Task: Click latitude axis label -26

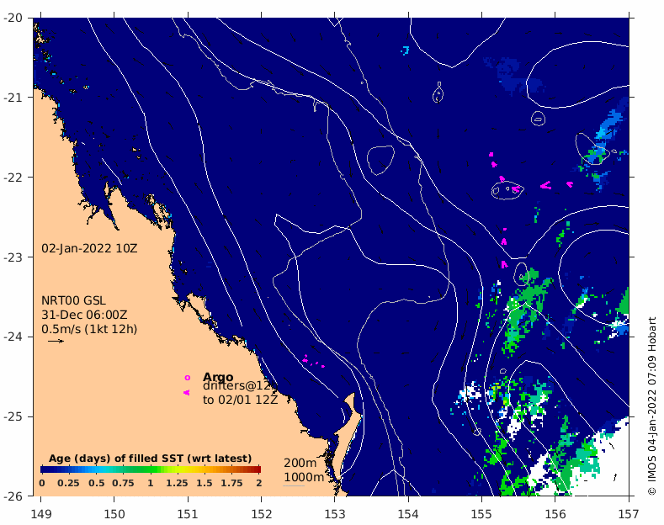Action: 13,496
